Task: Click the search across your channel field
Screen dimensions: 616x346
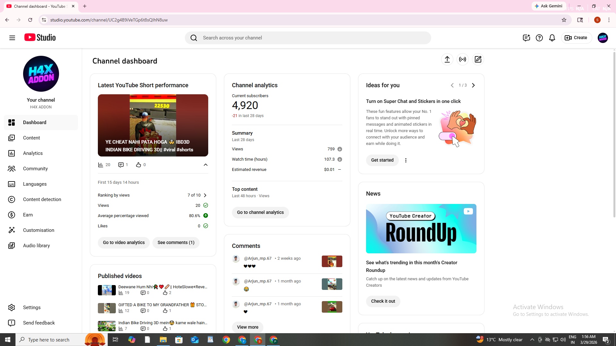Action: pos(308,38)
